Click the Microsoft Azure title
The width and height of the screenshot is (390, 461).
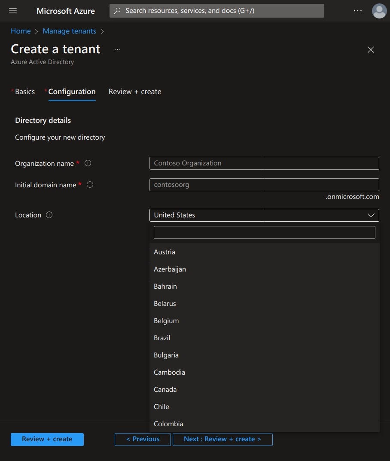tap(66, 11)
